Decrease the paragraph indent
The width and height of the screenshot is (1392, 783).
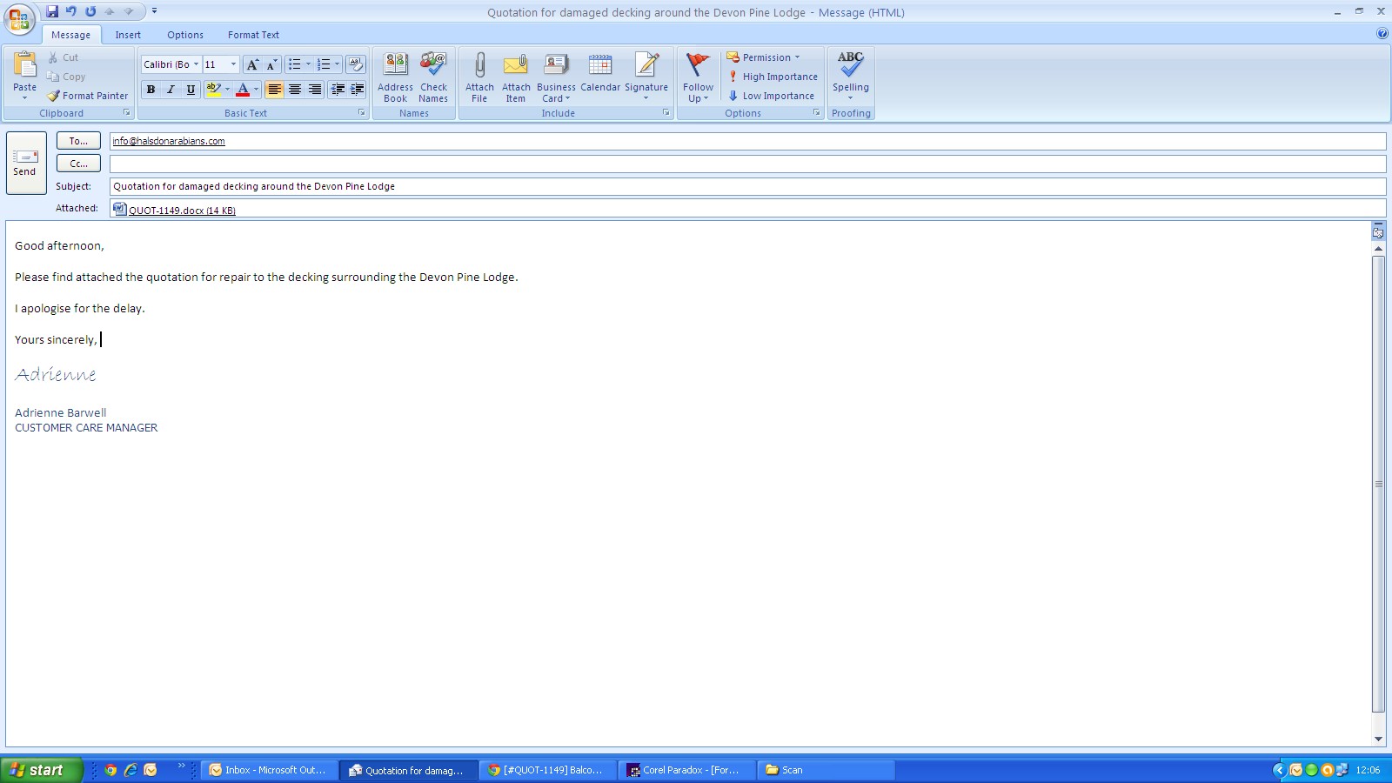click(x=338, y=90)
